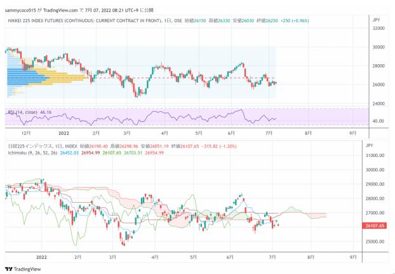Click the 32000 level on the futures price axis

click(378, 28)
